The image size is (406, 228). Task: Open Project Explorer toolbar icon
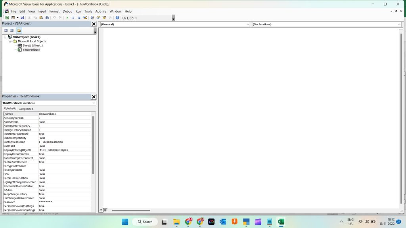click(92, 17)
